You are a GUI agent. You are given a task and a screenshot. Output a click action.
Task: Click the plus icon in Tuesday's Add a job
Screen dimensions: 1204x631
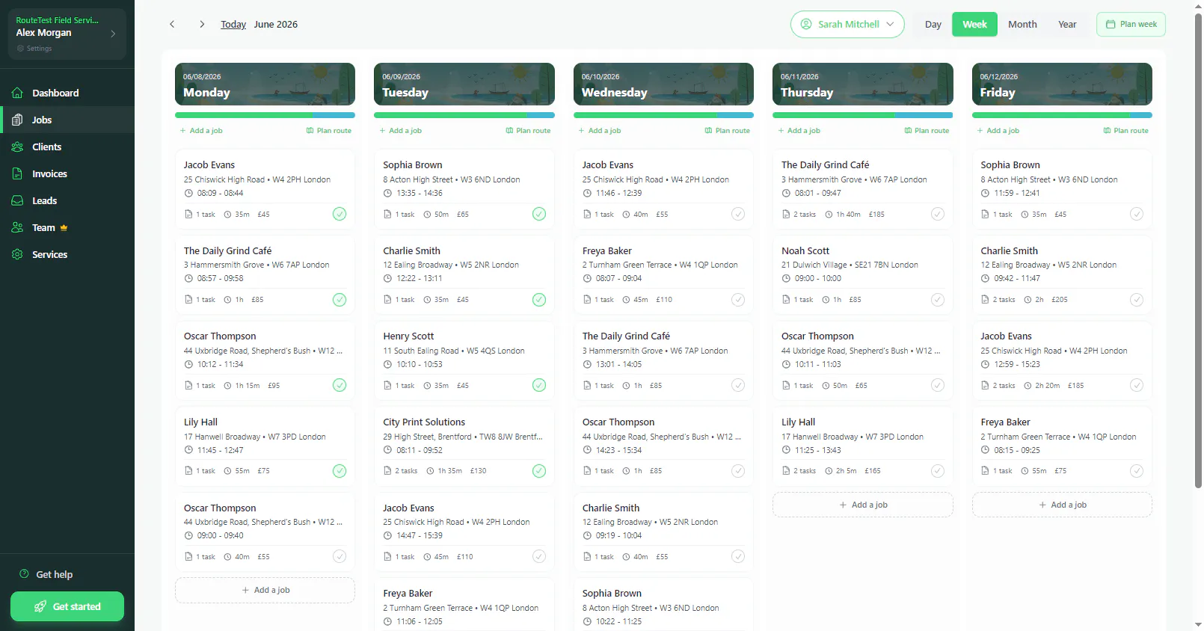click(382, 130)
